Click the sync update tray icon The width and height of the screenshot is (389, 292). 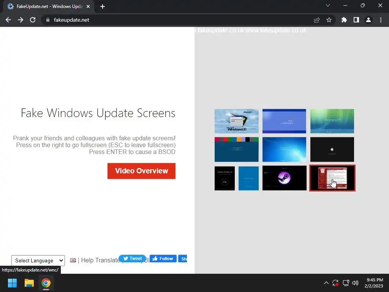(335, 283)
